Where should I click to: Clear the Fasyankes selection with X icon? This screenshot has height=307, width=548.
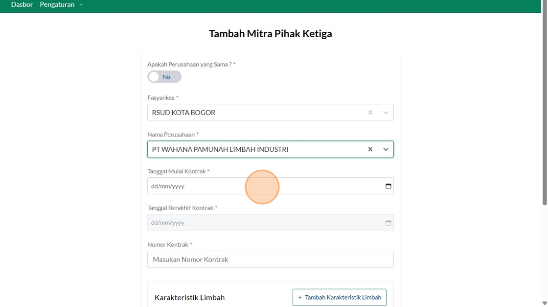point(370,113)
